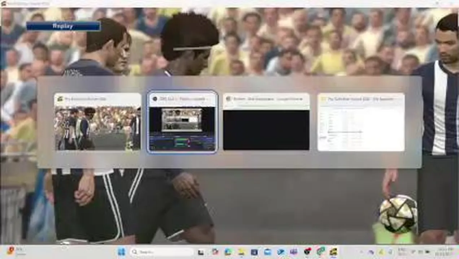Click the OBS icon in the second thumbnail title

coord(154,99)
